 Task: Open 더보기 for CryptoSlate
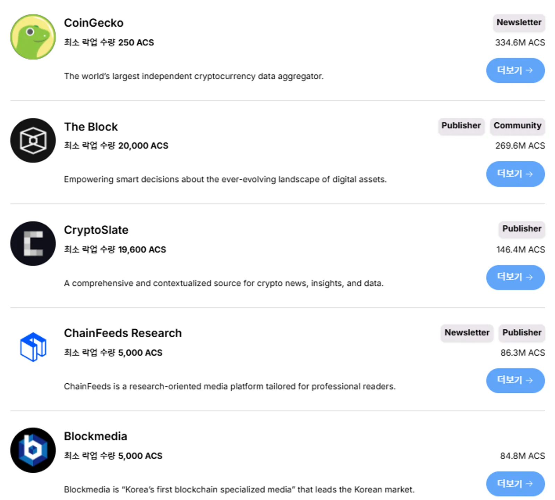pyautogui.click(x=515, y=277)
